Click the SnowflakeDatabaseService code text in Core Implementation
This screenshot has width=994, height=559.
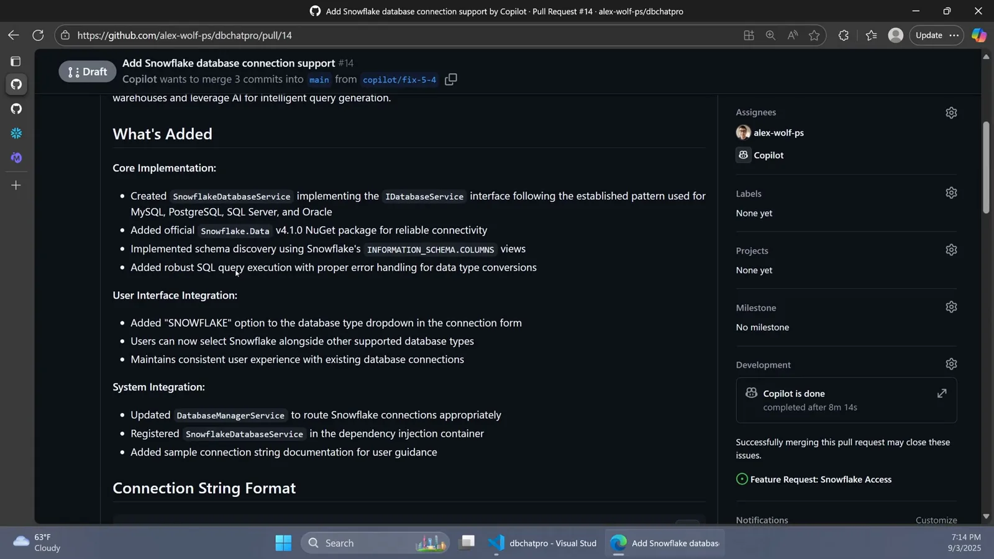coord(232,196)
